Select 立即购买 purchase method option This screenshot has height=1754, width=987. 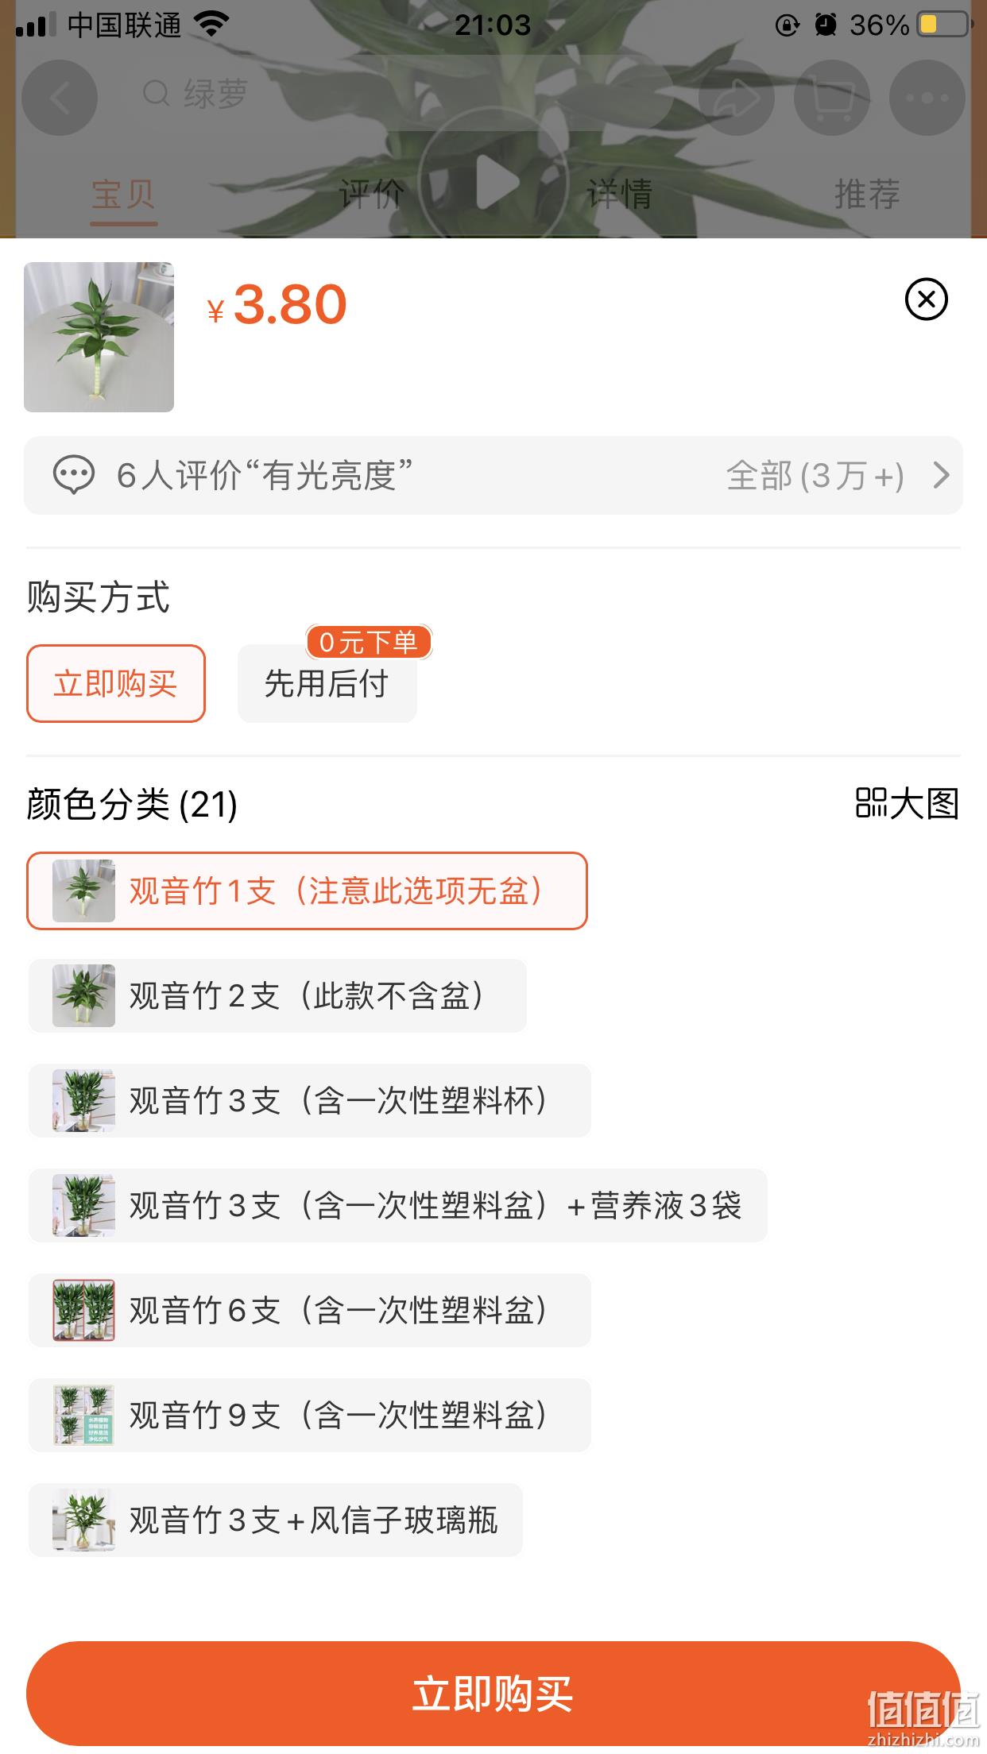[116, 683]
